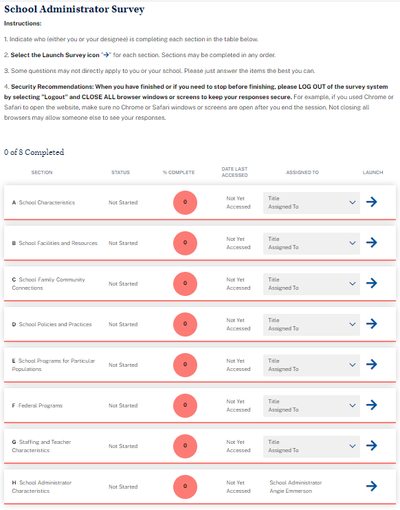
Task: Launch School Policies and Practices arrow
Action: tap(371, 323)
